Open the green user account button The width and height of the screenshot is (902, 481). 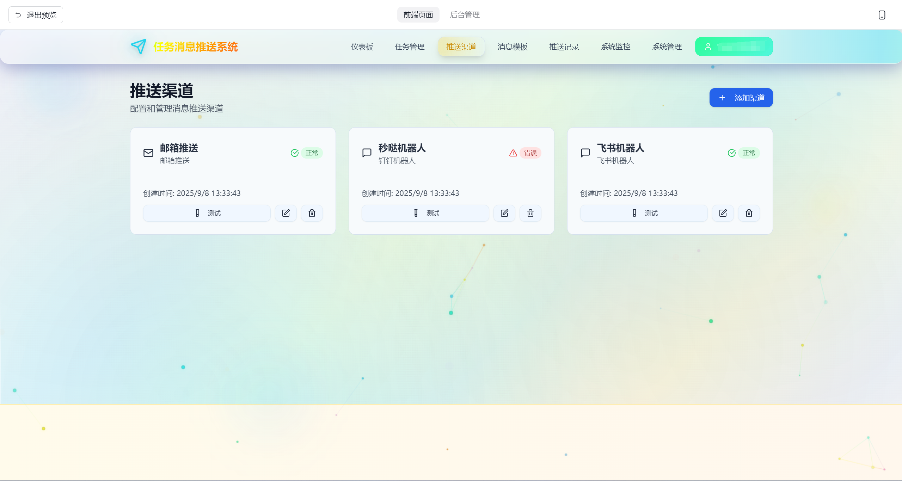[x=734, y=47]
